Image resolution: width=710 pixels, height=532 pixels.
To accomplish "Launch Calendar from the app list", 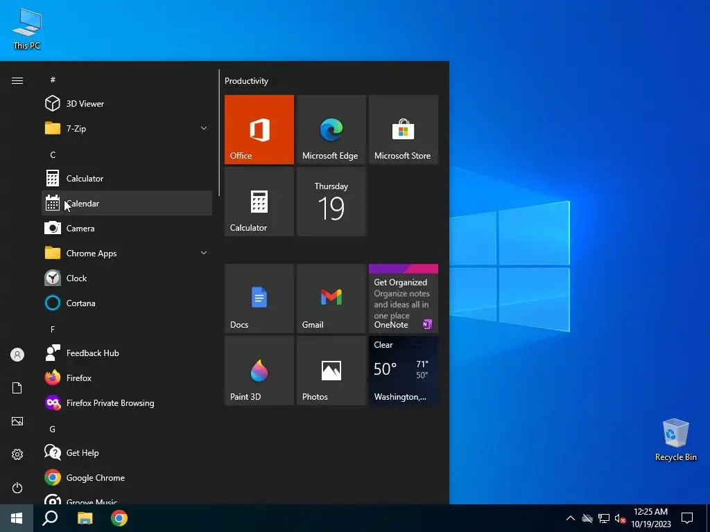I will [x=127, y=203].
